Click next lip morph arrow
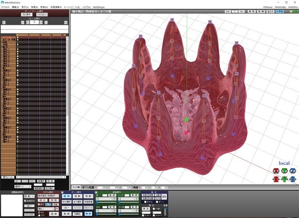299x218 pixels. tap(137, 199)
